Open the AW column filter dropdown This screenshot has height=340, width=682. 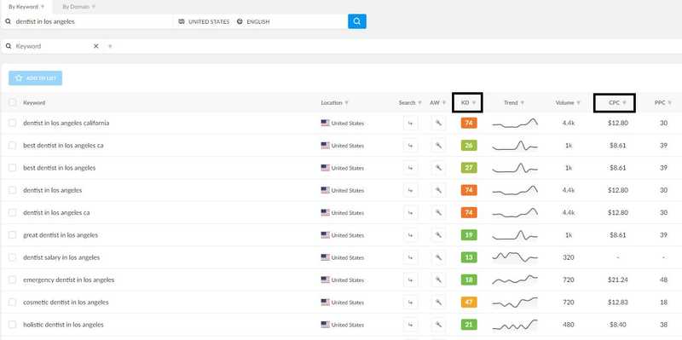coord(444,103)
